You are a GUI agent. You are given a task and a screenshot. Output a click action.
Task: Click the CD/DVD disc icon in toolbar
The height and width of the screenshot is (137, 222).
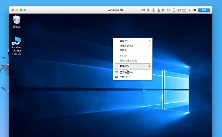point(153,10)
